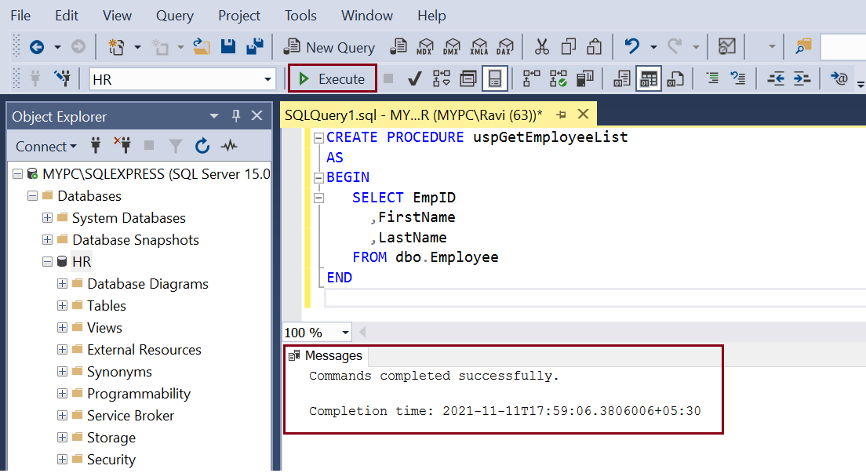
Task: Select the SQLQuery1.sql document tab
Action: tap(413, 115)
